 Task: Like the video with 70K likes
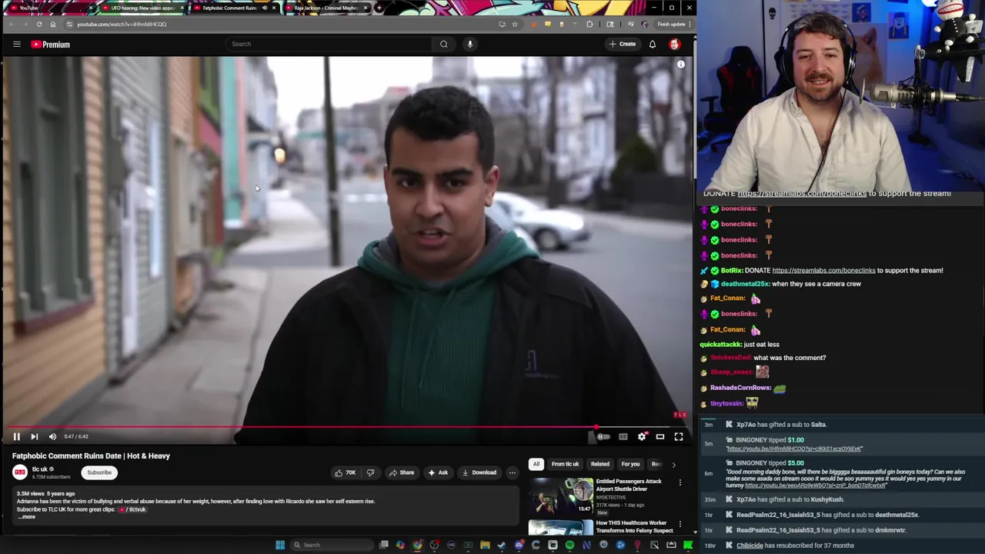pyautogui.click(x=345, y=472)
